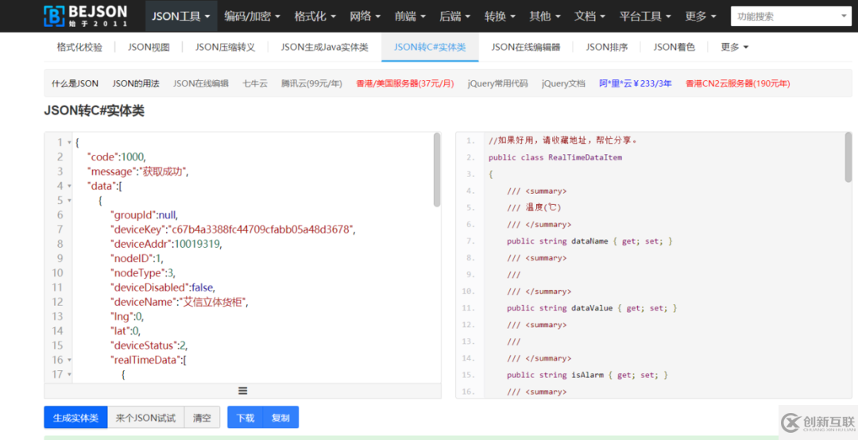Open the JSON工具 dropdown menu
Screen dimensions: 858x440
[x=181, y=16]
